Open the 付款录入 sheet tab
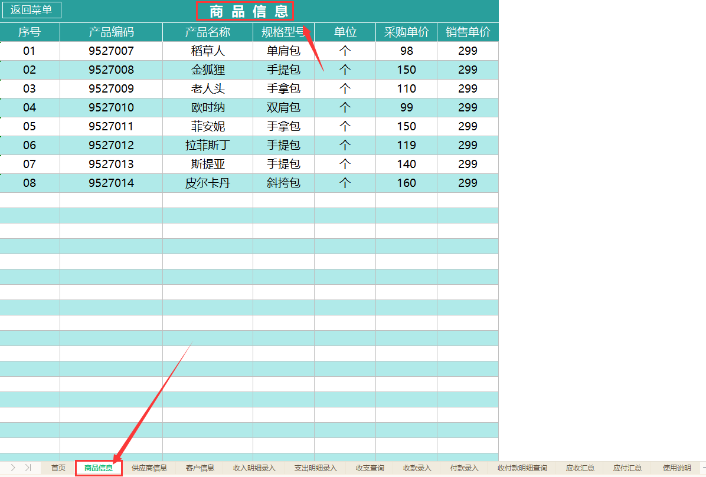The image size is (706, 477). coord(463,468)
